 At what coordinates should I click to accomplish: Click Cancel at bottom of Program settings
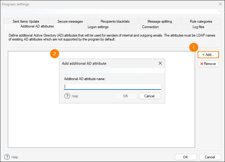click(x=210, y=157)
